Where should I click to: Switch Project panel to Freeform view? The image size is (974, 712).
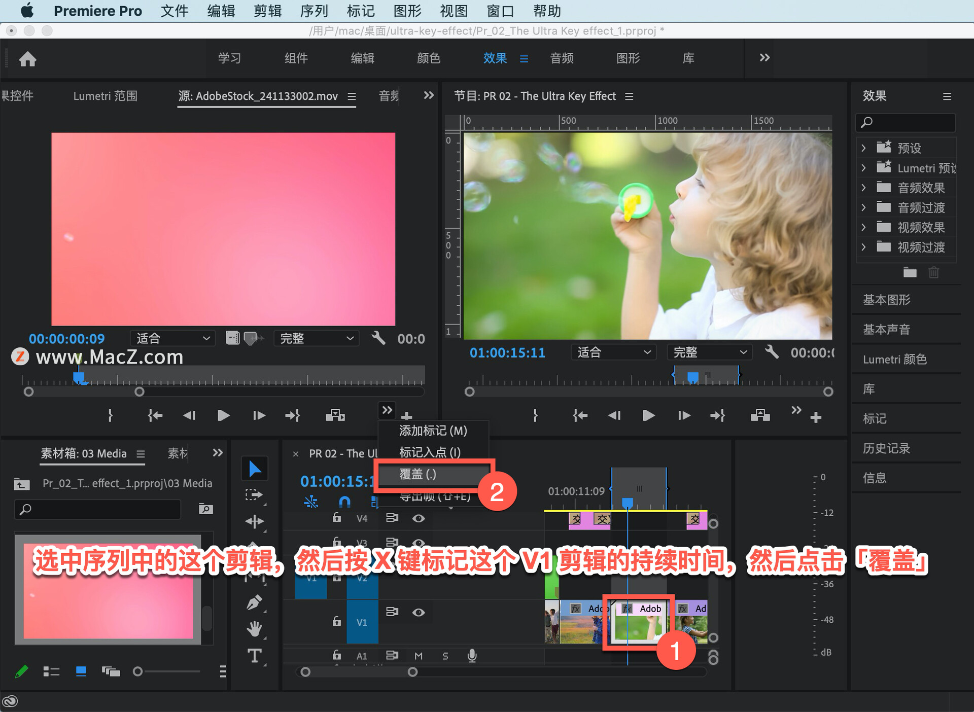click(111, 672)
